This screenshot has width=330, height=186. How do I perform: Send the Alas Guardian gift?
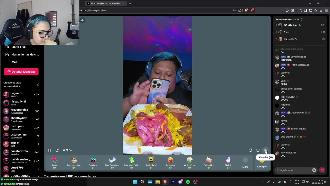[112, 163]
